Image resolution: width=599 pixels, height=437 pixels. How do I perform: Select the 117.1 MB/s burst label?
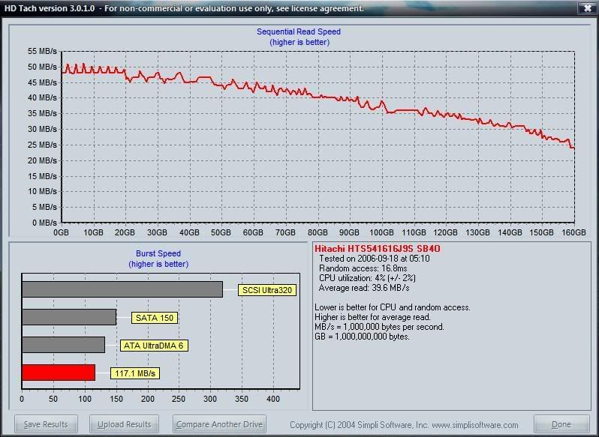pyautogui.click(x=135, y=373)
